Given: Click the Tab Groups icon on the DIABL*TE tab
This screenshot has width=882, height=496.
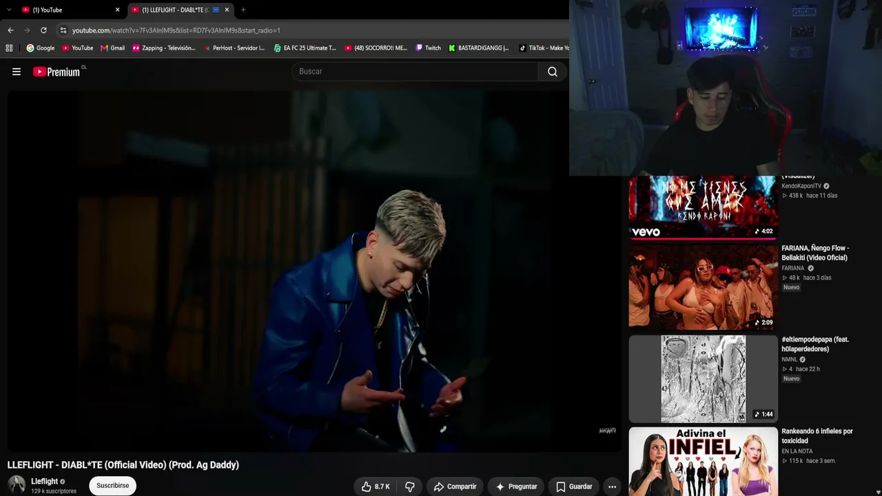Looking at the screenshot, I should click(x=216, y=10).
